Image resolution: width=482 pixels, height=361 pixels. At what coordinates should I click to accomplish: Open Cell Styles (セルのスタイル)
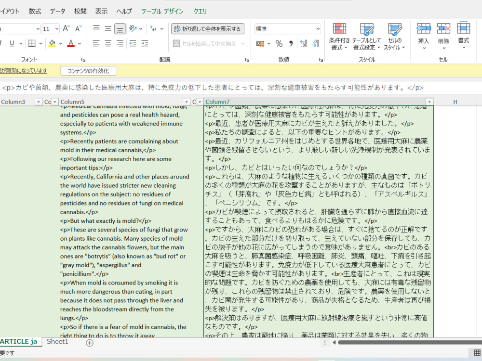pyautogui.click(x=395, y=36)
